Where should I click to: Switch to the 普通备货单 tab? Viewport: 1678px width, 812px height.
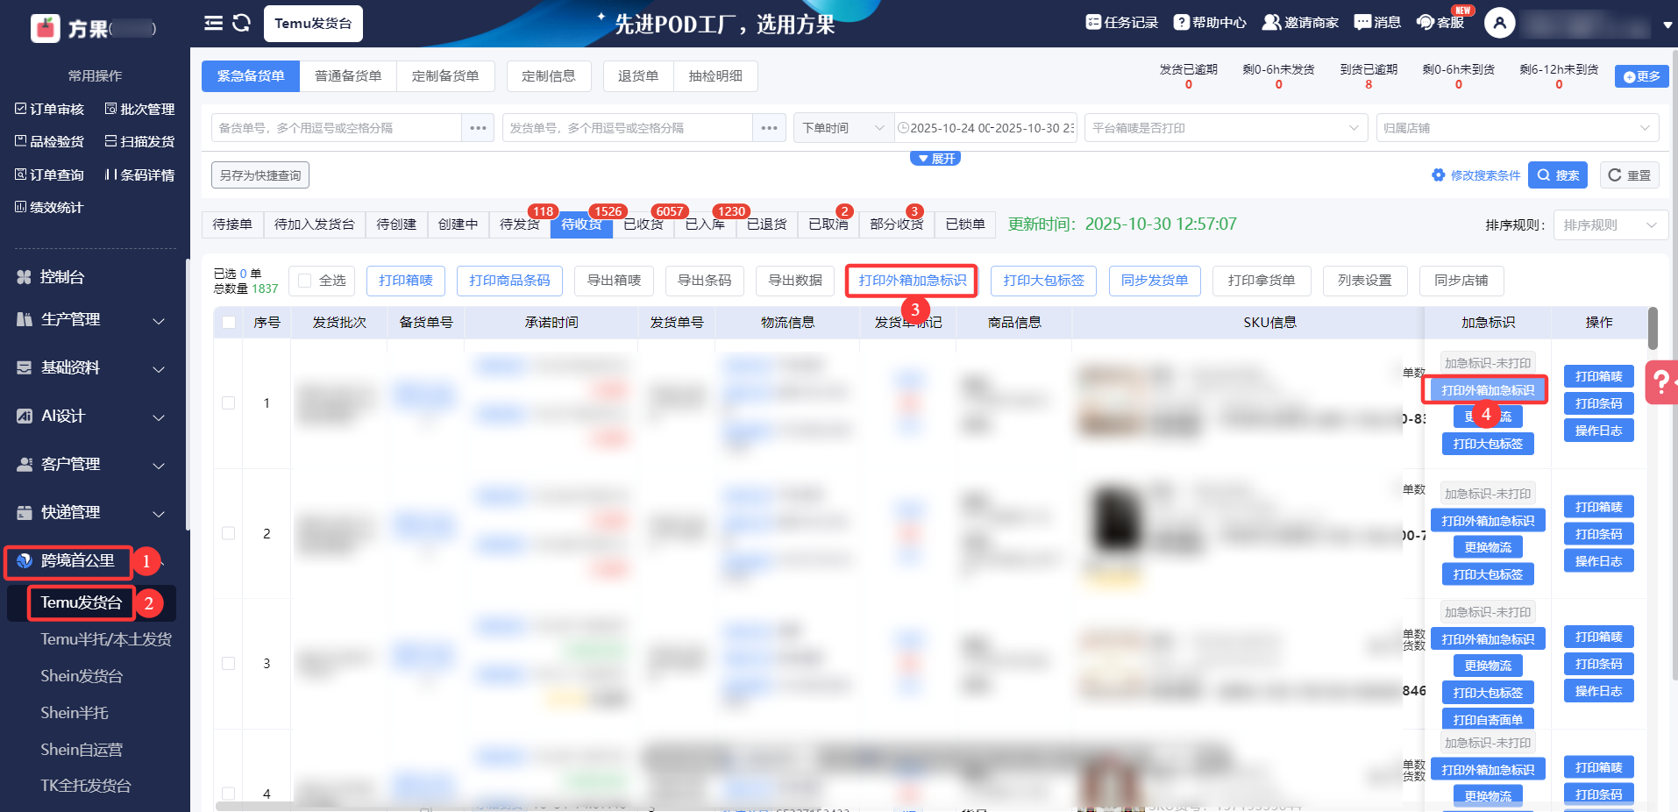pos(348,76)
